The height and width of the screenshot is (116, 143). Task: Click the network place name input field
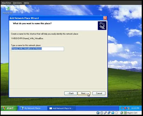[x=37, y=49]
